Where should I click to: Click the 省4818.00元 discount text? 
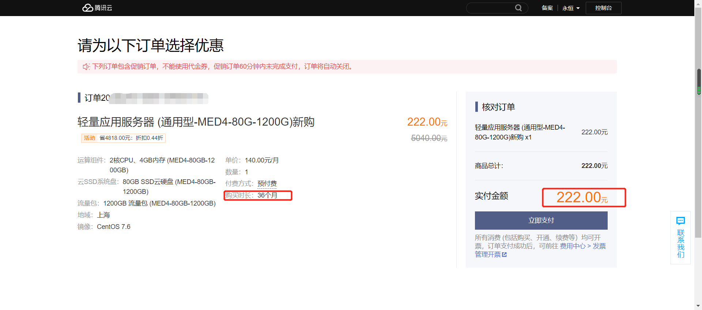point(131,138)
